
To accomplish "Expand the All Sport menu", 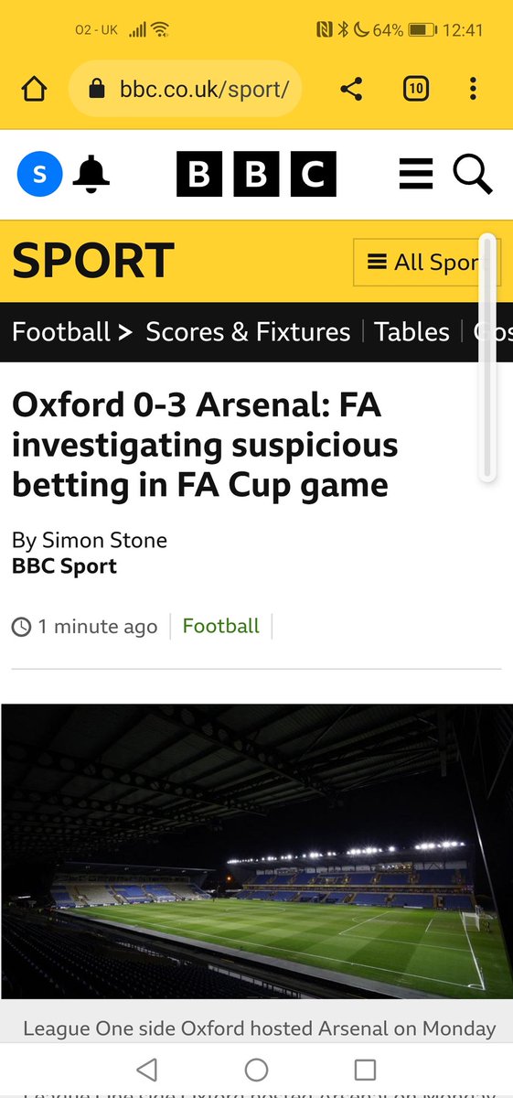I will pos(426,263).
